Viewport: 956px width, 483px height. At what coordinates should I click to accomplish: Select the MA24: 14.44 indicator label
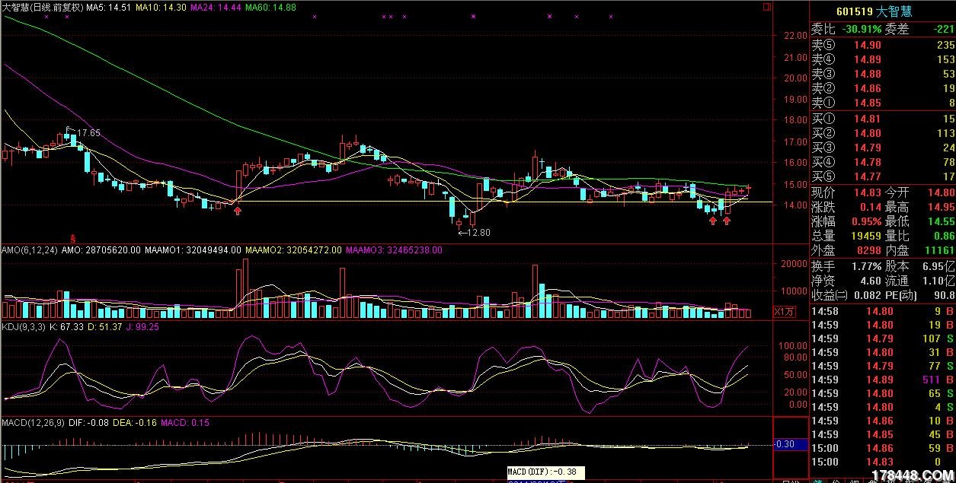pos(216,7)
